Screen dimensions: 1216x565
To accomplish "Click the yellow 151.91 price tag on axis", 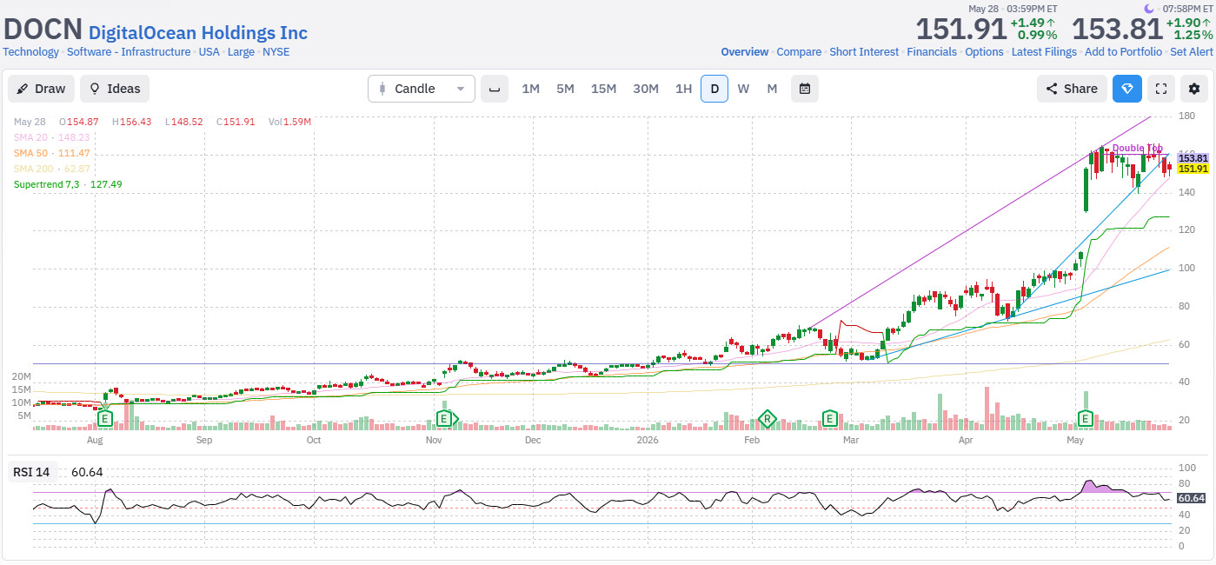I will point(1193,169).
